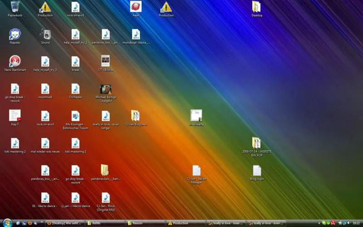Switch to the Reason taskbar window

coord(144,223)
